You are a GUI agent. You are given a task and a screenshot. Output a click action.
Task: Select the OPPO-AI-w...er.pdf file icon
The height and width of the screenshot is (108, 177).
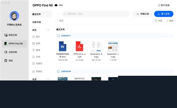click(x=79, y=46)
